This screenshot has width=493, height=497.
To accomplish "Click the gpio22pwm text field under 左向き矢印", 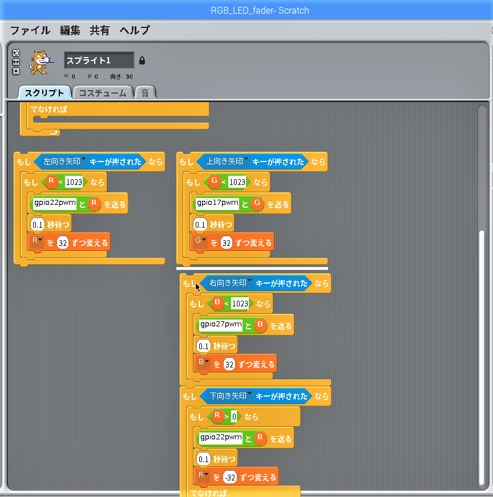I will pyautogui.click(x=55, y=204).
